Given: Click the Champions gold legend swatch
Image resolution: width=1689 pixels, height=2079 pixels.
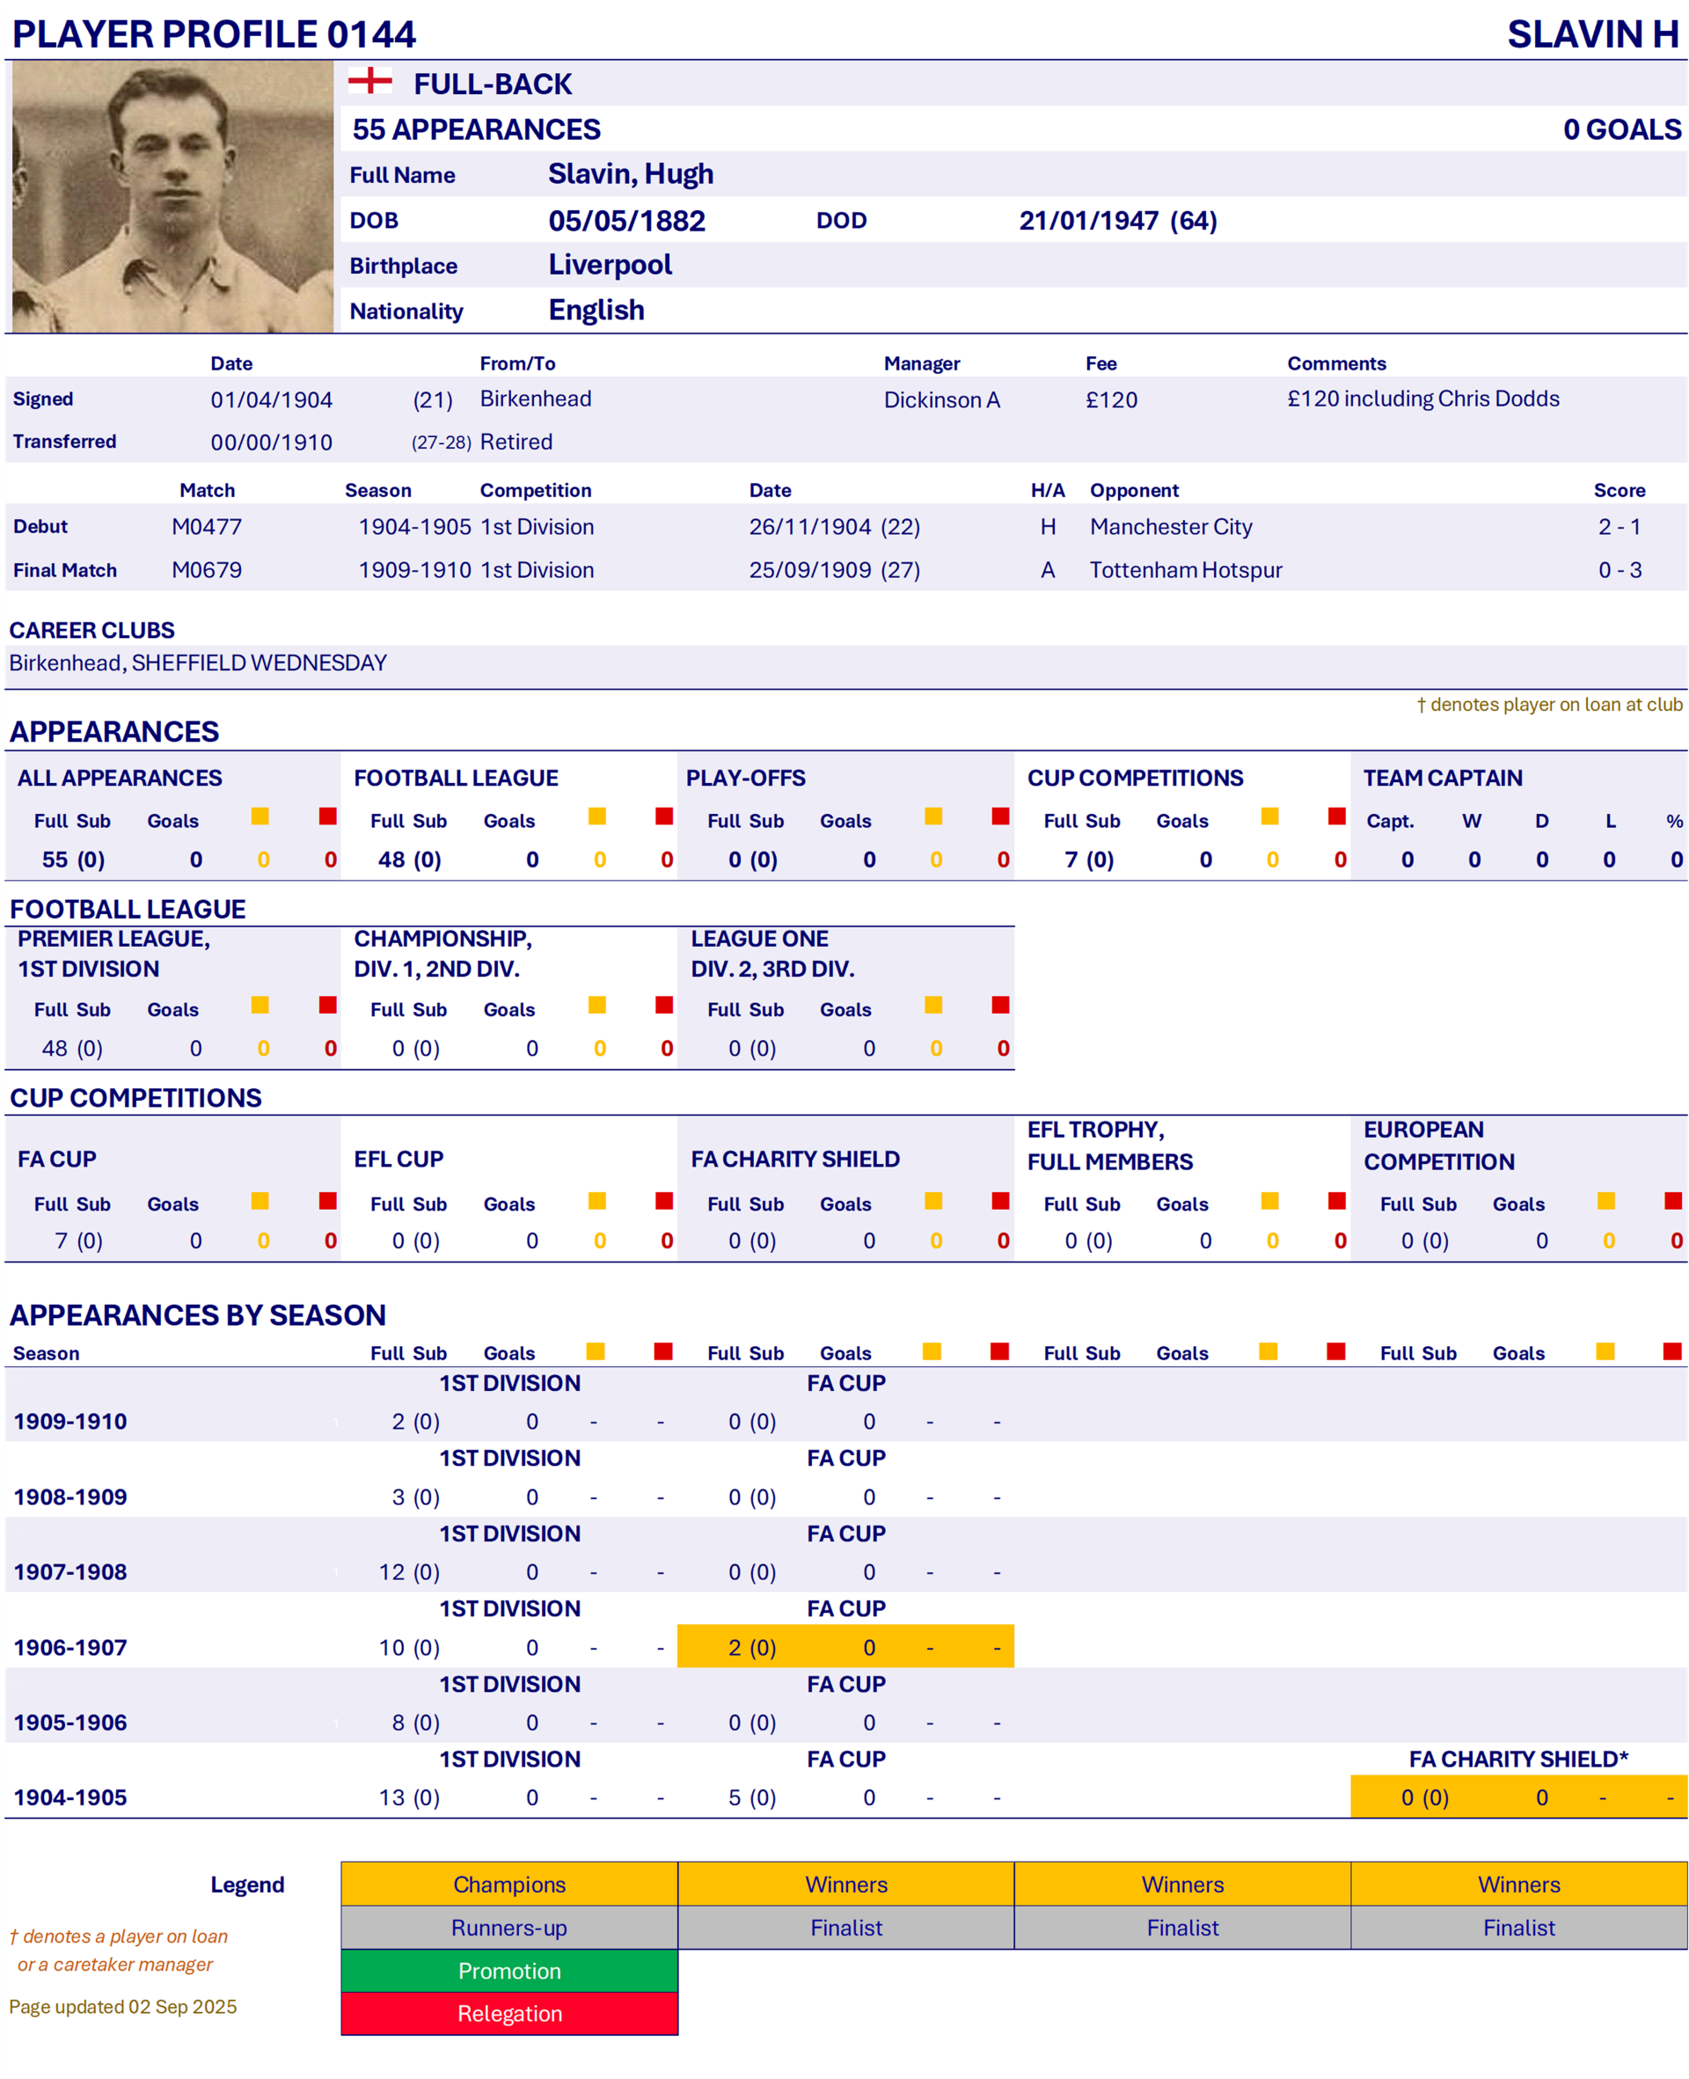Looking at the screenshot, I should tap(508, 1884).
